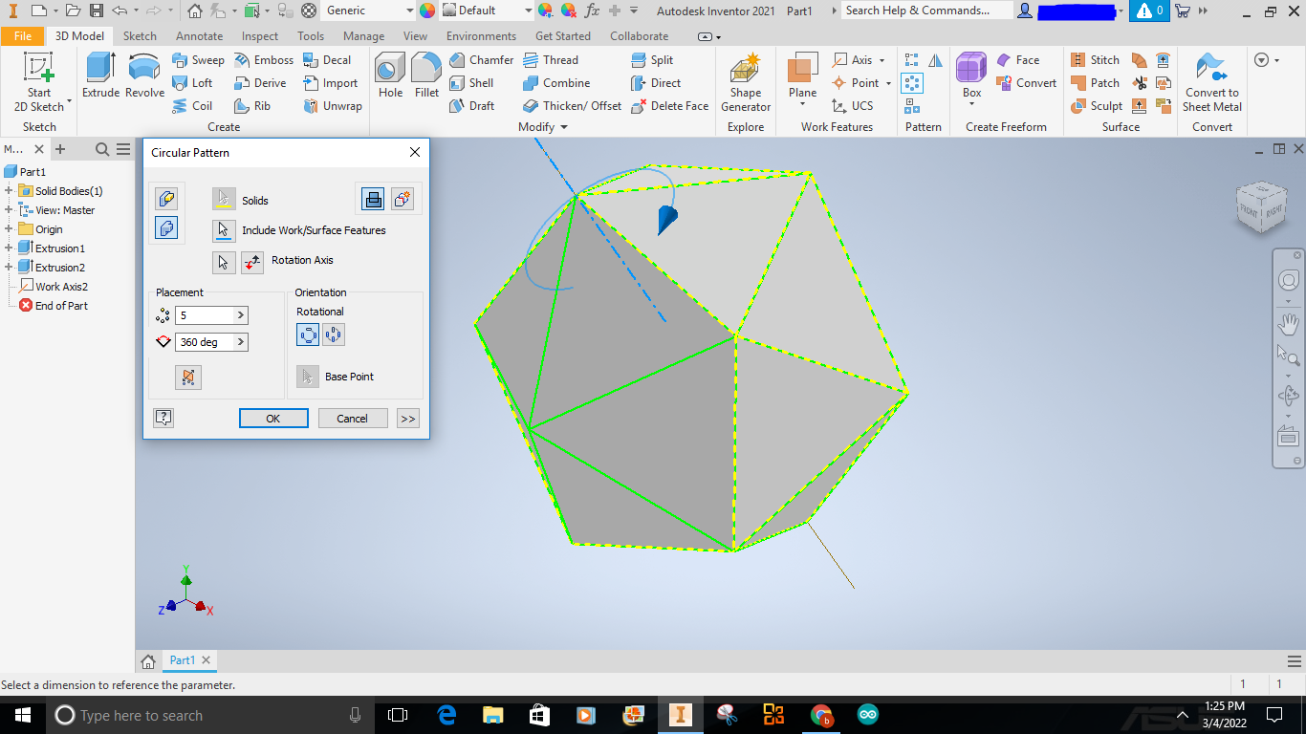Viewport: 1306px width, 734px height.
Task: Choose the Chamfer tool
Action: coord(481,59)
